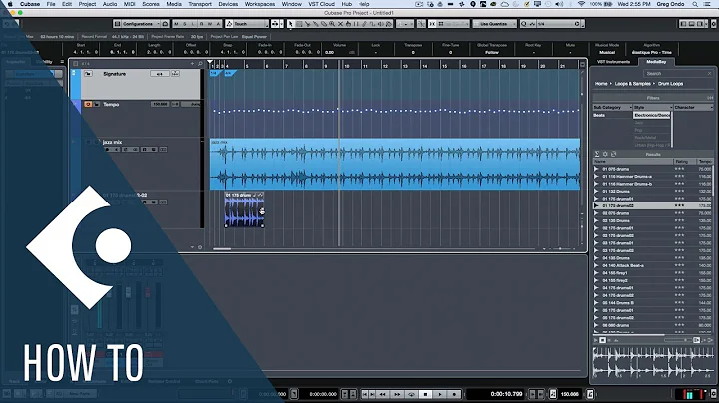Open the Style filter dropdown
Viewport: 719px width, 403px height.
pyautogui.click(x=653, y=107)
